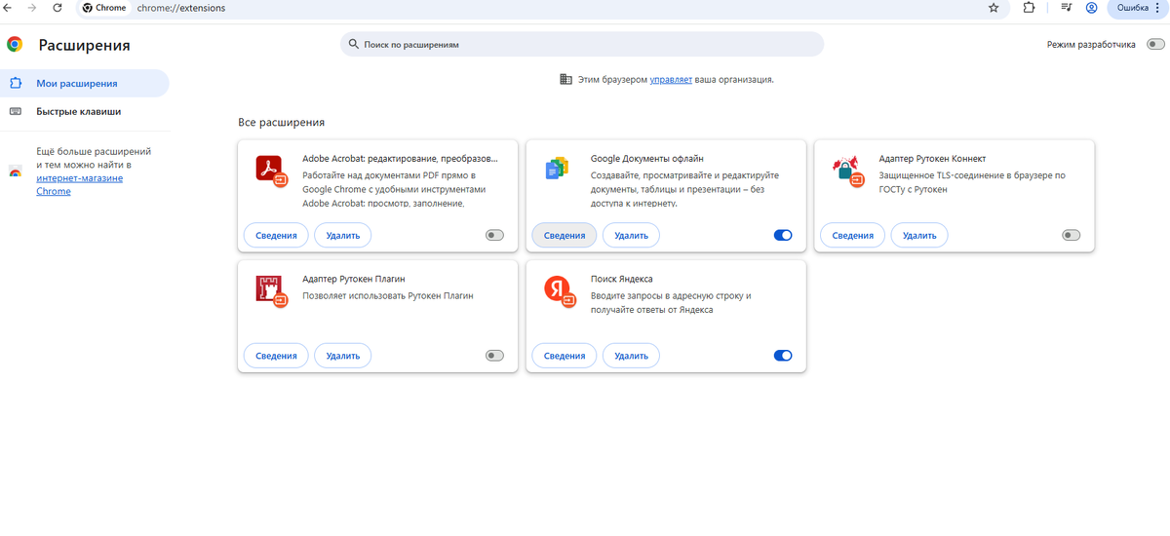Open the Chrome three-dot menu
The width and height of the screenshot is (1170, 536).
pos(1157,8)
